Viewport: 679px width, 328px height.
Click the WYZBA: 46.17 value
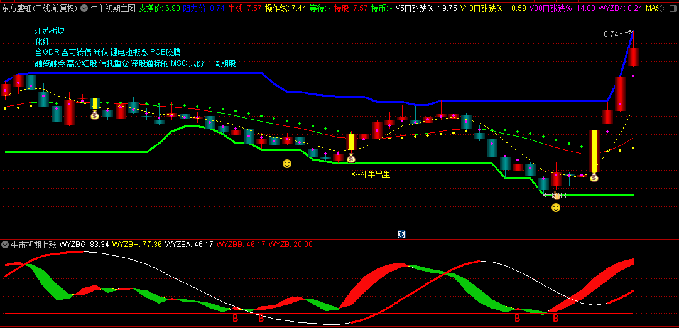pyautogui.click(x=189, y=245)
